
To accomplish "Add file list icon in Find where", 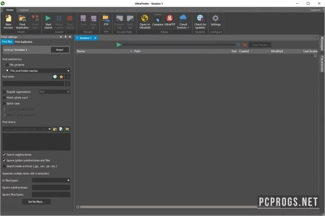I will click(x=61, y=129).
